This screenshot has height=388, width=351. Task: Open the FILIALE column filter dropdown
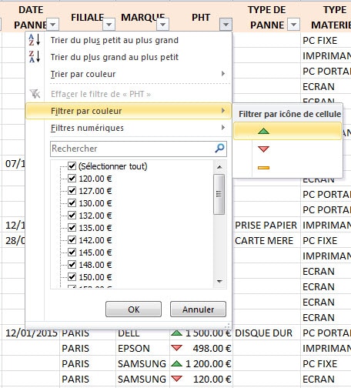[109, 25]
